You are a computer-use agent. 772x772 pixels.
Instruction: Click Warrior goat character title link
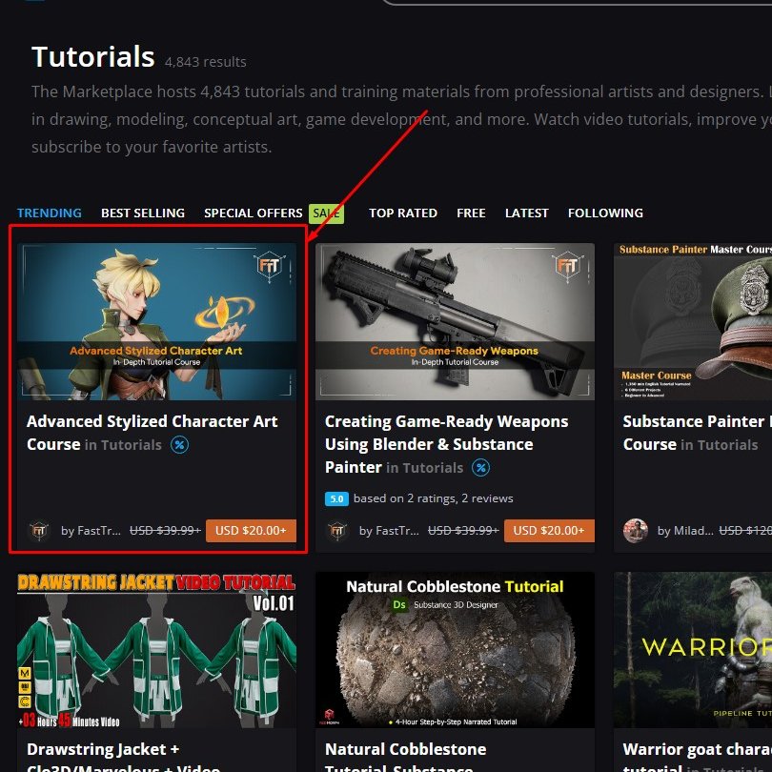click(697, 758)
